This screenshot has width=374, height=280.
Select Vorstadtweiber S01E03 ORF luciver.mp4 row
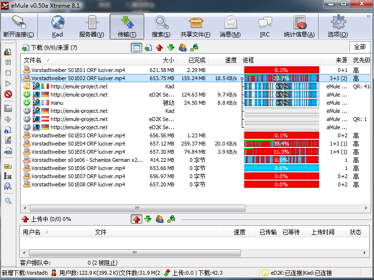(196, 135)
